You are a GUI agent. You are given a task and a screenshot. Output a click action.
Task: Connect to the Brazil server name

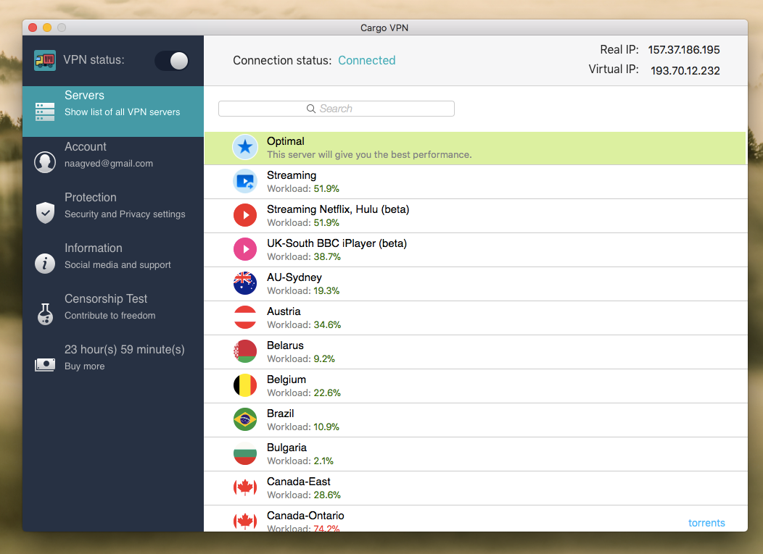coord(280,413)
